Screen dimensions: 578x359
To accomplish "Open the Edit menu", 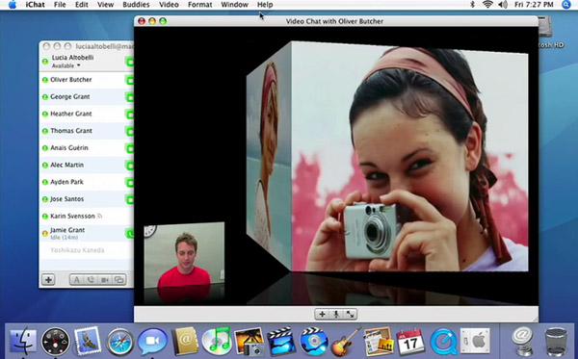I will tap(82, 5).
